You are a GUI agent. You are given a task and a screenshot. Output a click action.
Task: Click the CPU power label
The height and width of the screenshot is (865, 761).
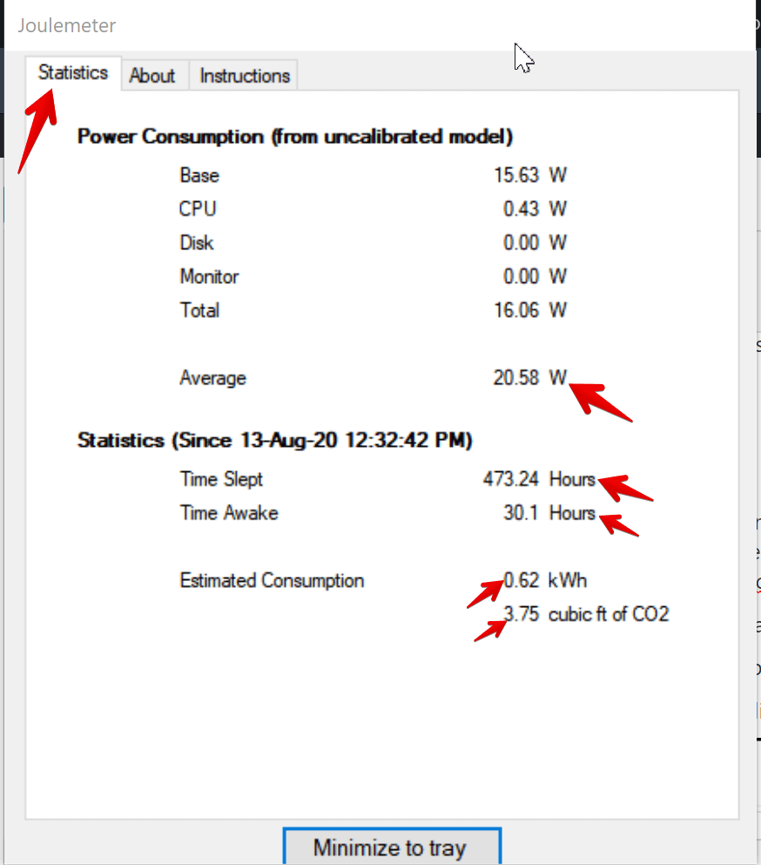pyautogui.click(x=198, y=209)
